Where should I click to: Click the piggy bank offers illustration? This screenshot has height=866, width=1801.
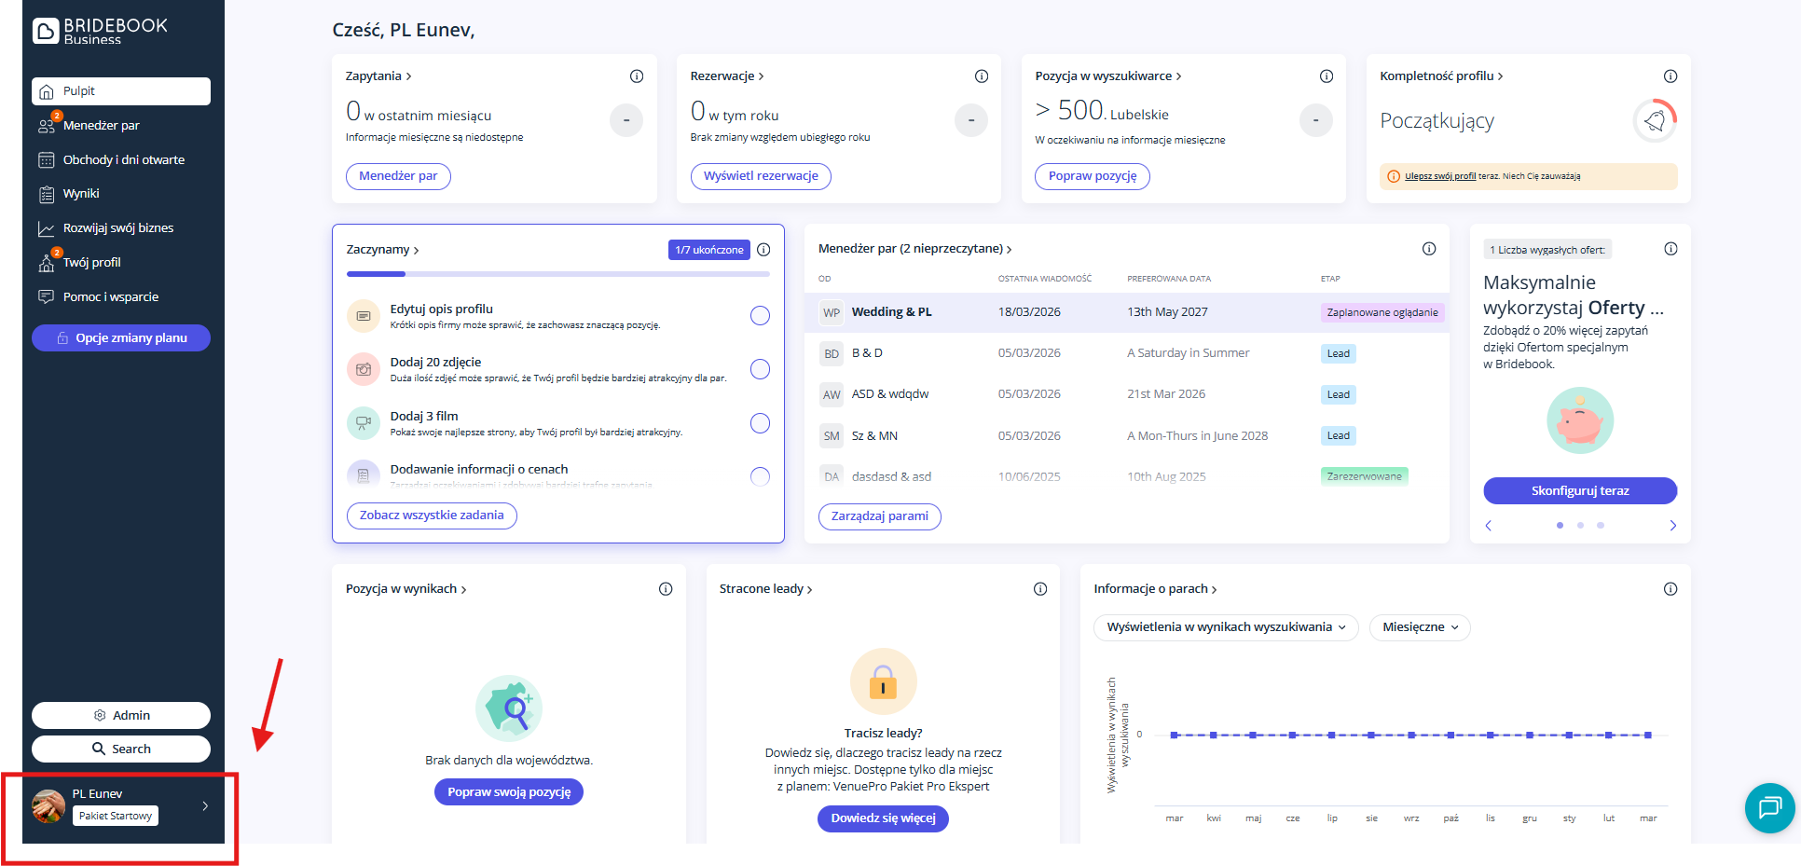pyautogui.click(x=1580, y=420)
